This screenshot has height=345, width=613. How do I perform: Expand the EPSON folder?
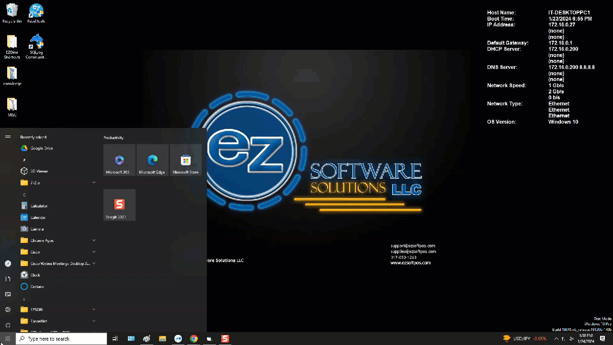(x=57, y=310)
